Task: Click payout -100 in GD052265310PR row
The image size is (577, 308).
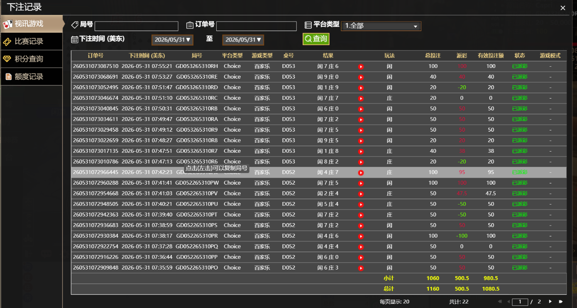Action: click(462, 236)
